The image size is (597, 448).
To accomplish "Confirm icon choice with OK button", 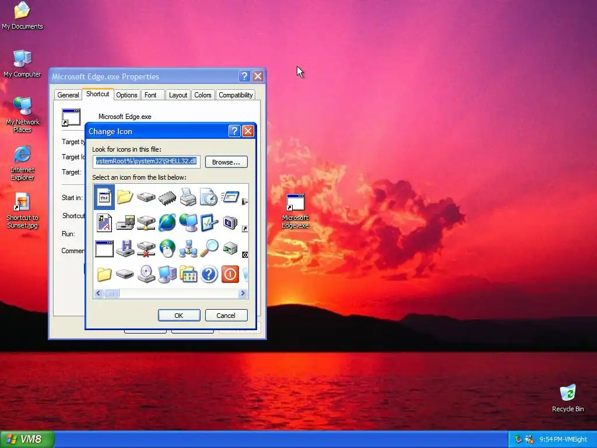I will click(179, 316).
